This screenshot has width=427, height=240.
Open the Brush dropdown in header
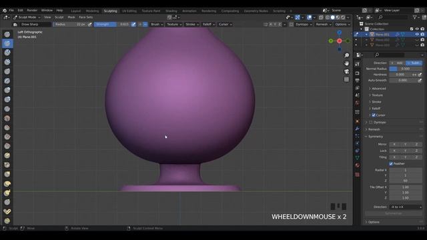[x=157, y=24]
